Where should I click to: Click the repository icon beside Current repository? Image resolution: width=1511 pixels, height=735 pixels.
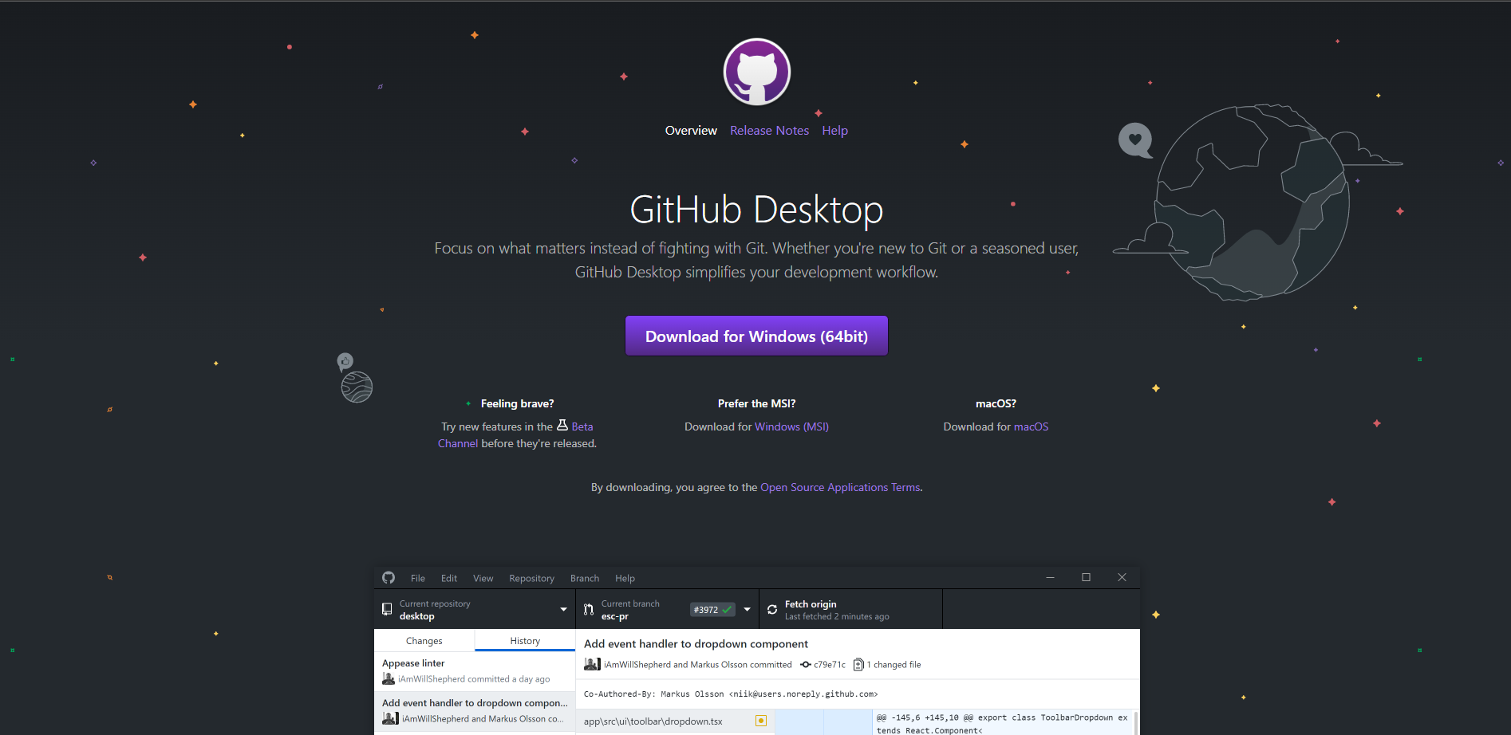[x=387, y=609]
